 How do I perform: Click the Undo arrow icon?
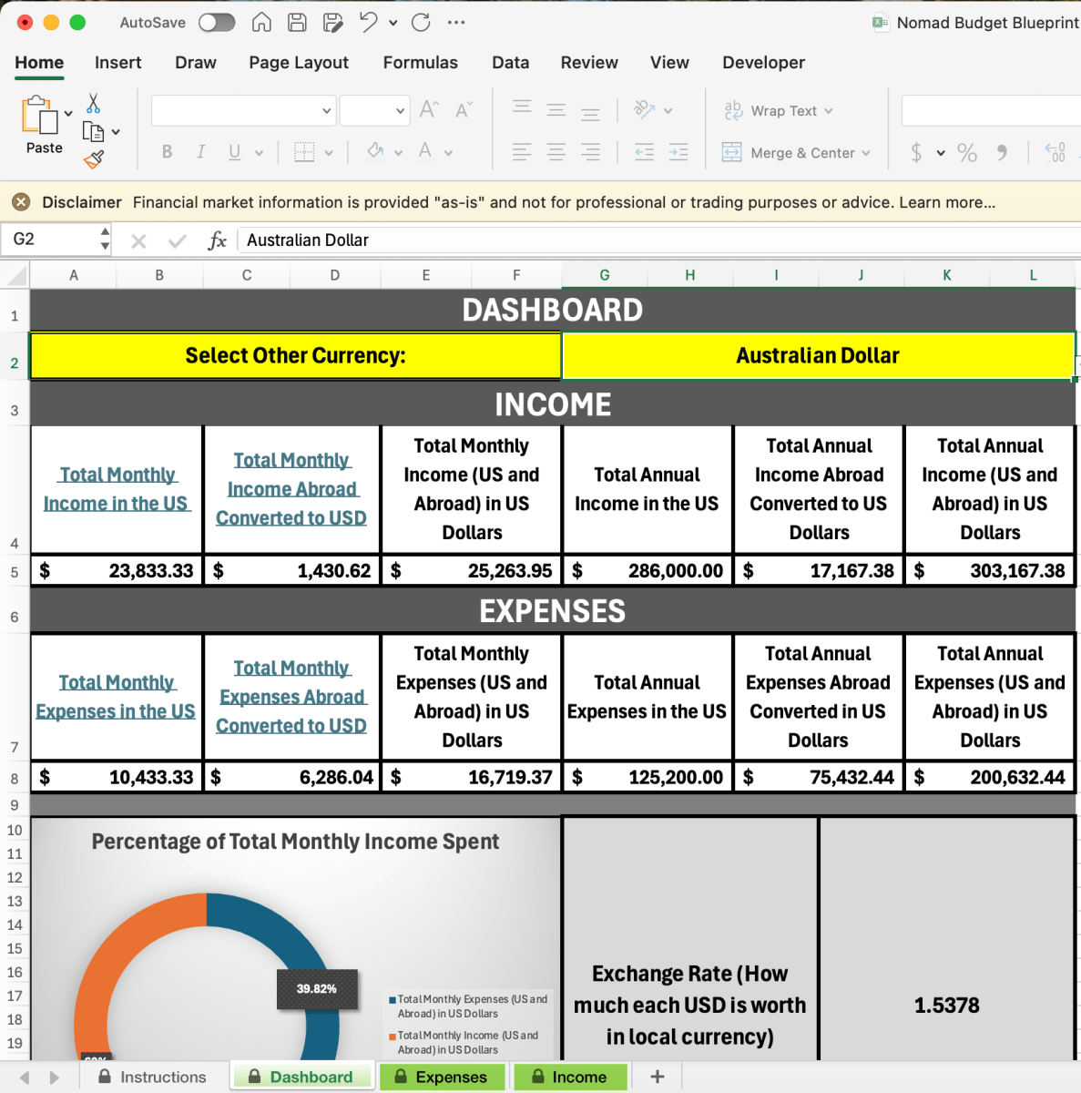coord(368,23)
